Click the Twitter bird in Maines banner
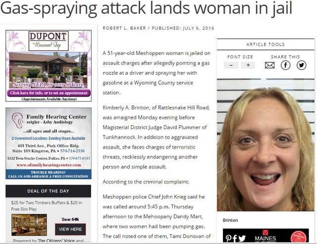The image size is (317, 244). (242, 239)
